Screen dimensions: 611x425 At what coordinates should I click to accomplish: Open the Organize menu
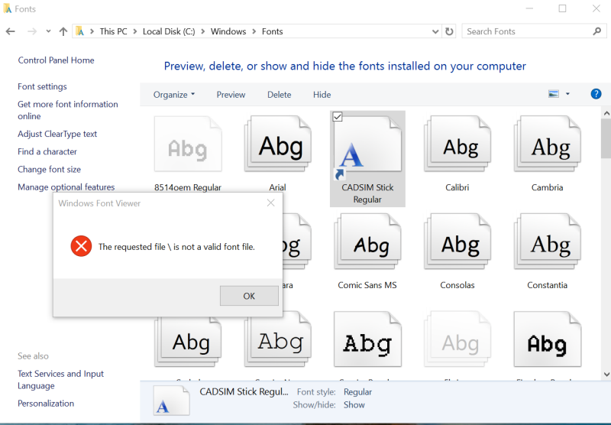tap(174, 95)
